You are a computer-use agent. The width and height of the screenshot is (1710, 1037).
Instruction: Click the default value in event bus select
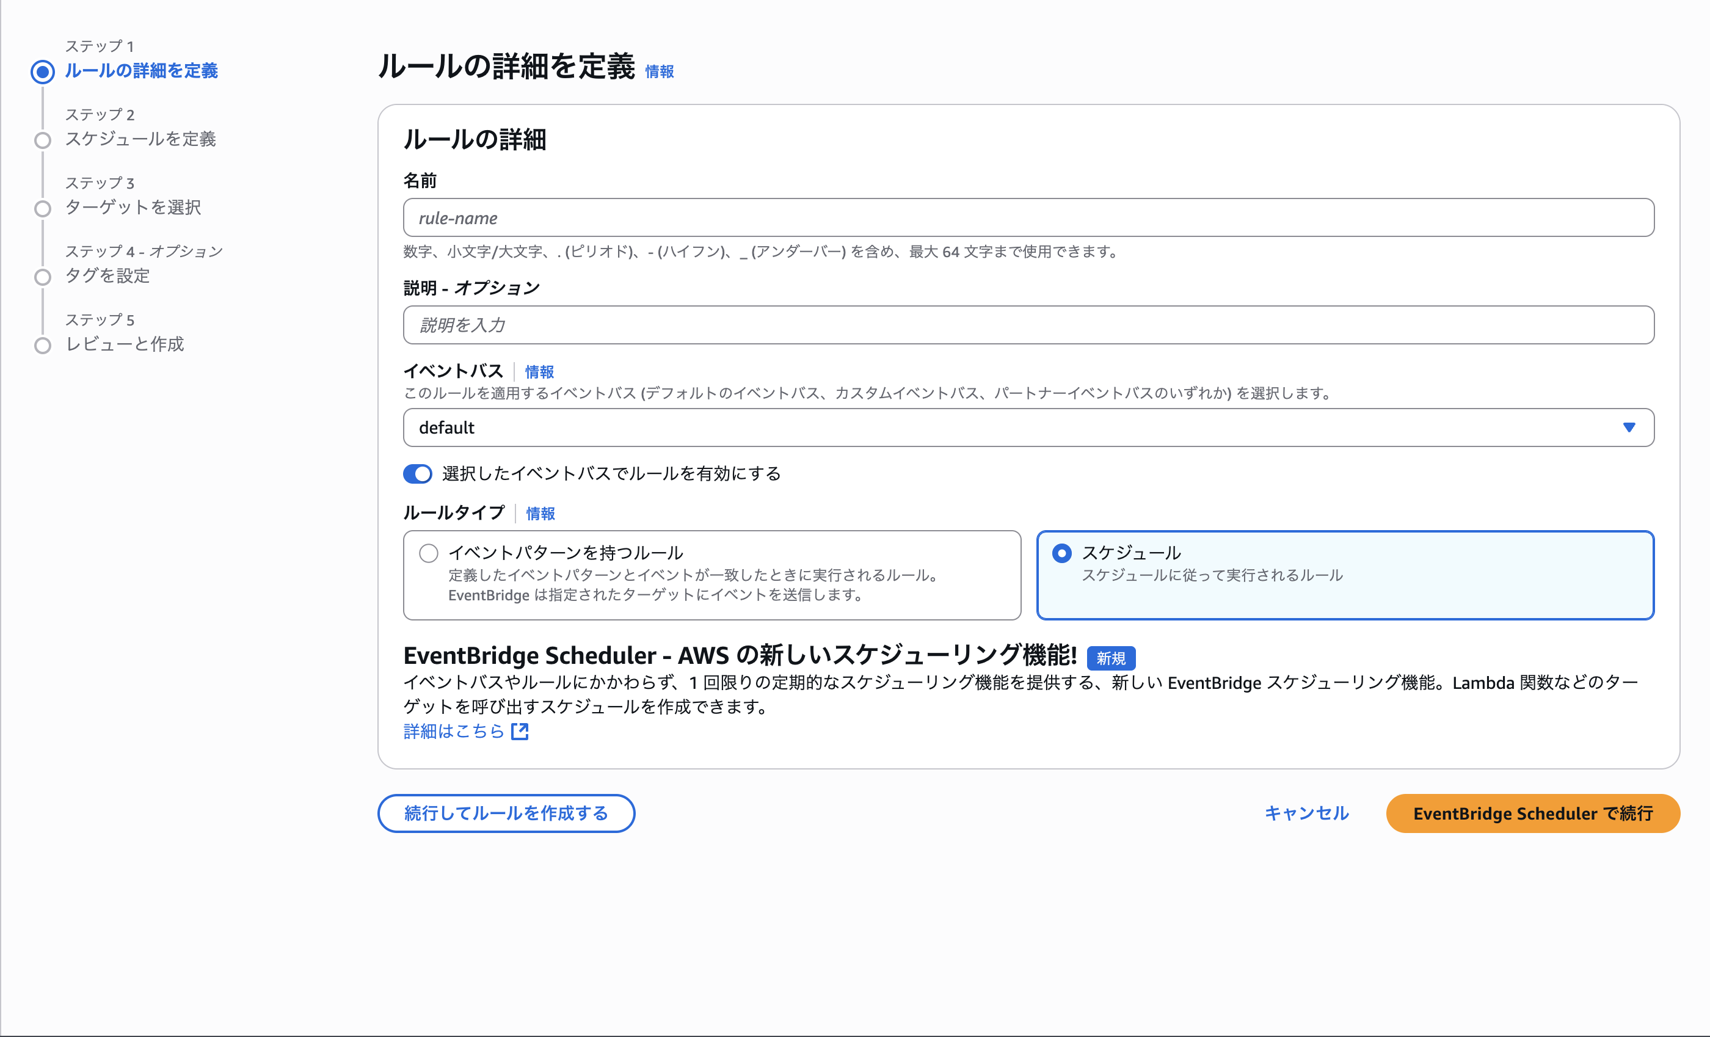pos(446,428)
